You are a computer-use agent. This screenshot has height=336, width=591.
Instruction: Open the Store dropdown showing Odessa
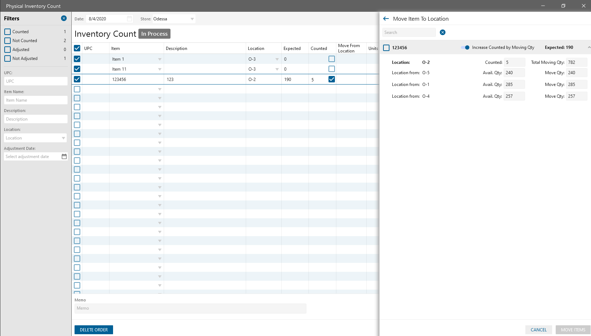point(192,19)
